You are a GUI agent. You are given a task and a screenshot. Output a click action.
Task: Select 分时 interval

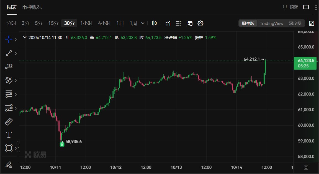pos(11,23)
